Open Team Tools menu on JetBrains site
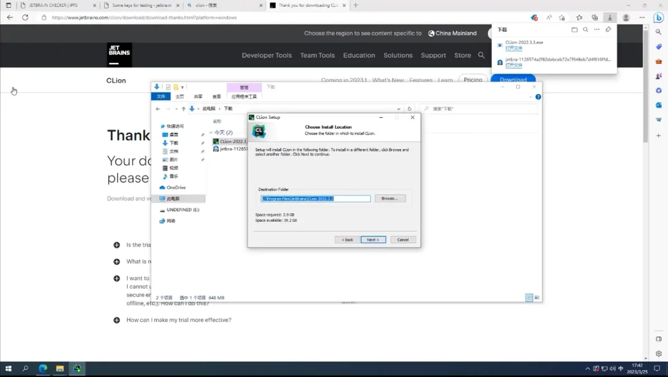Image resolution: width=668 pixels, height=377 pixels. click(317, 55)
